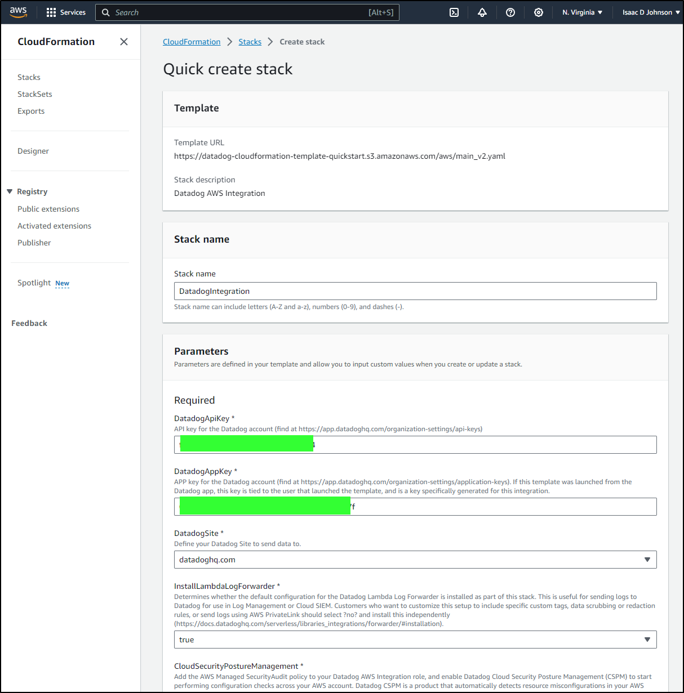
Task: Open the InstallLambdaLogForwarder dropdown
Action: pyautogui.click(x=415, y=640)
